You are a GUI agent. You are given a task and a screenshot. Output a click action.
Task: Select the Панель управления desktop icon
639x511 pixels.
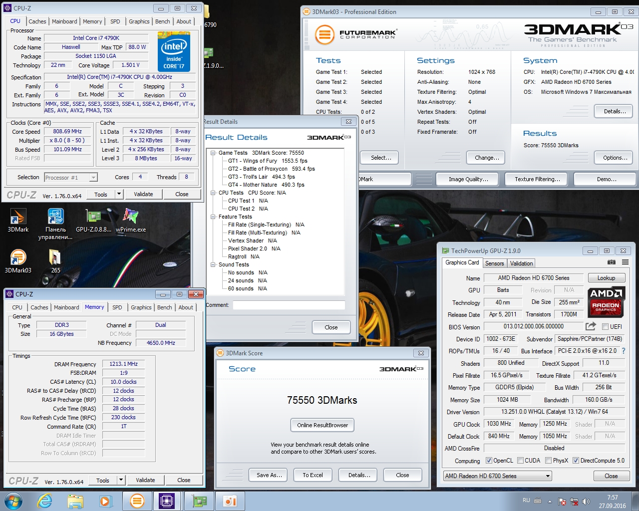(55, 224)
